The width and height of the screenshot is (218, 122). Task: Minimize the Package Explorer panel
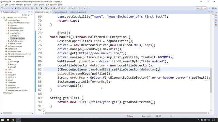click(x=29, y=12)
